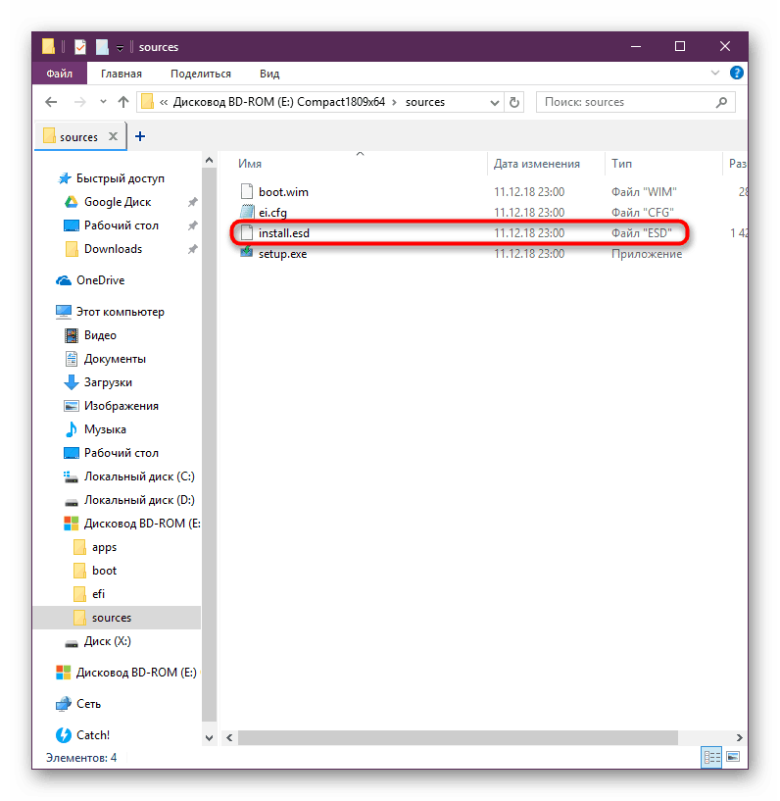
Task: Open Сеть in navigation pane
Action: (88, 703)
